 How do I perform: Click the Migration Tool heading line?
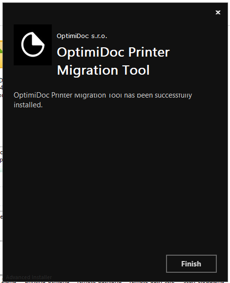coord(103,70)
